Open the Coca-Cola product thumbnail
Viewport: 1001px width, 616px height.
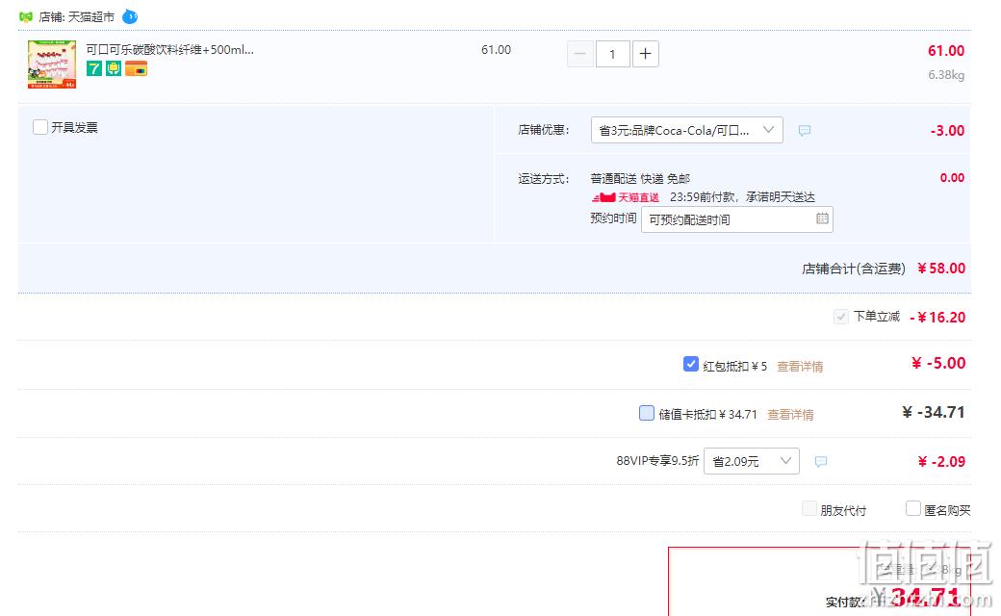(x=52, y=64)
